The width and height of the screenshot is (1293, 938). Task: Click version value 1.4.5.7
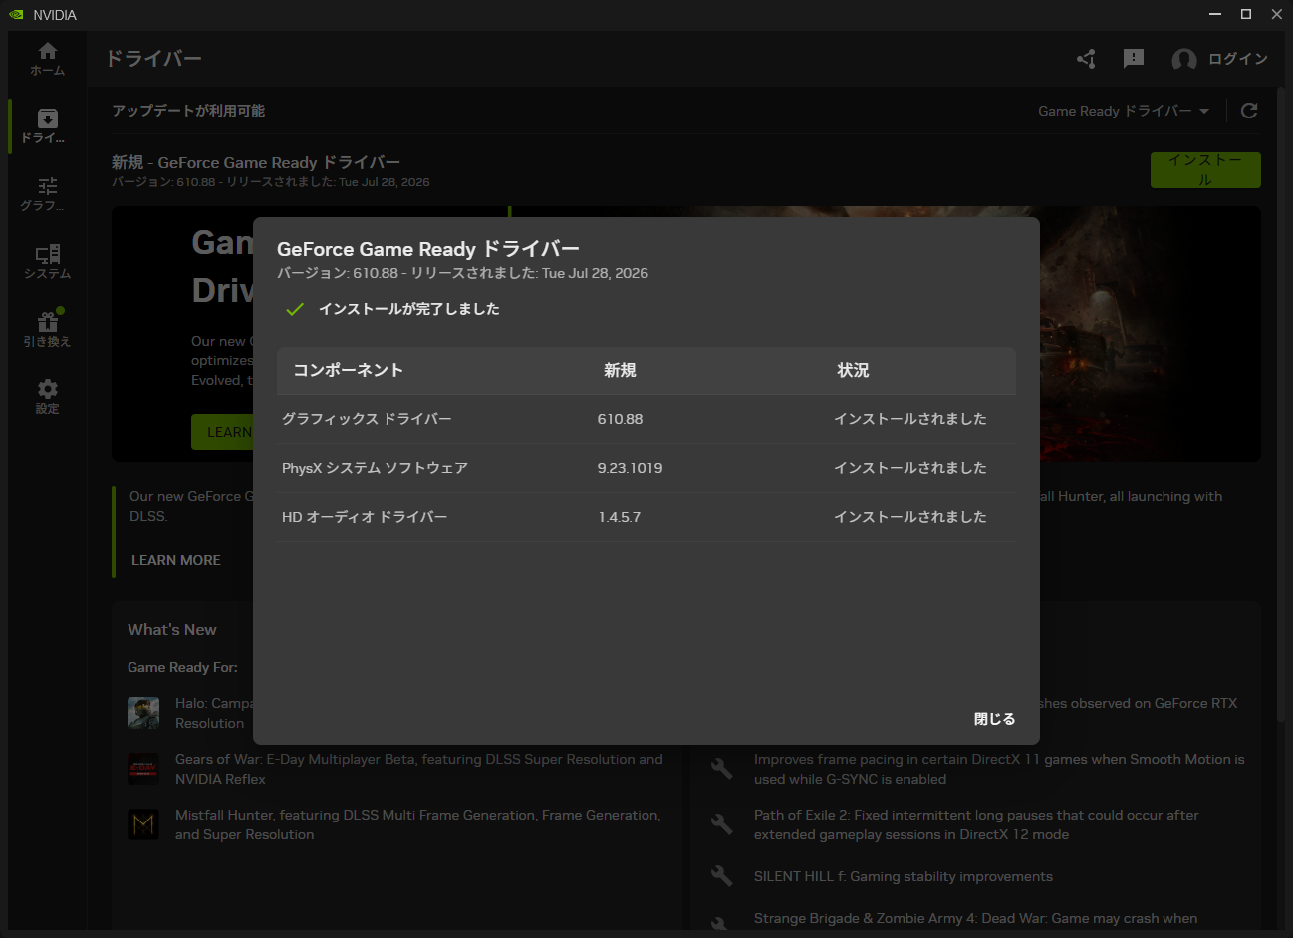click(619, 517)
